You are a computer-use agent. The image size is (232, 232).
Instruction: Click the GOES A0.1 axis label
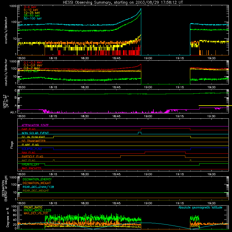pos(13,112)
